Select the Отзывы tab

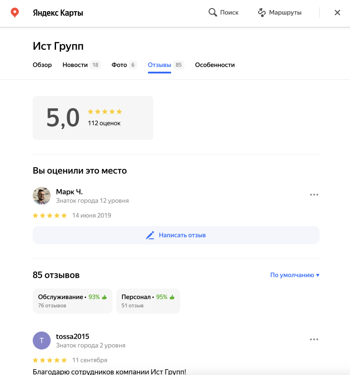pos(160,65)
